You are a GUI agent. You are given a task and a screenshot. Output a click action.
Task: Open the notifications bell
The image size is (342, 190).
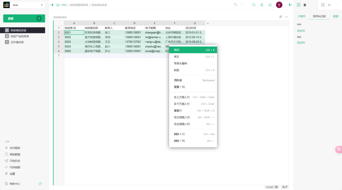(x=270, y=5)
